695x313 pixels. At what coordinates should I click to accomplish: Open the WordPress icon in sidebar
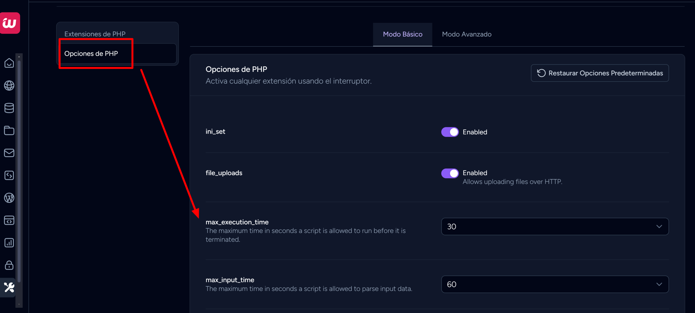click(x=9, y=198)
